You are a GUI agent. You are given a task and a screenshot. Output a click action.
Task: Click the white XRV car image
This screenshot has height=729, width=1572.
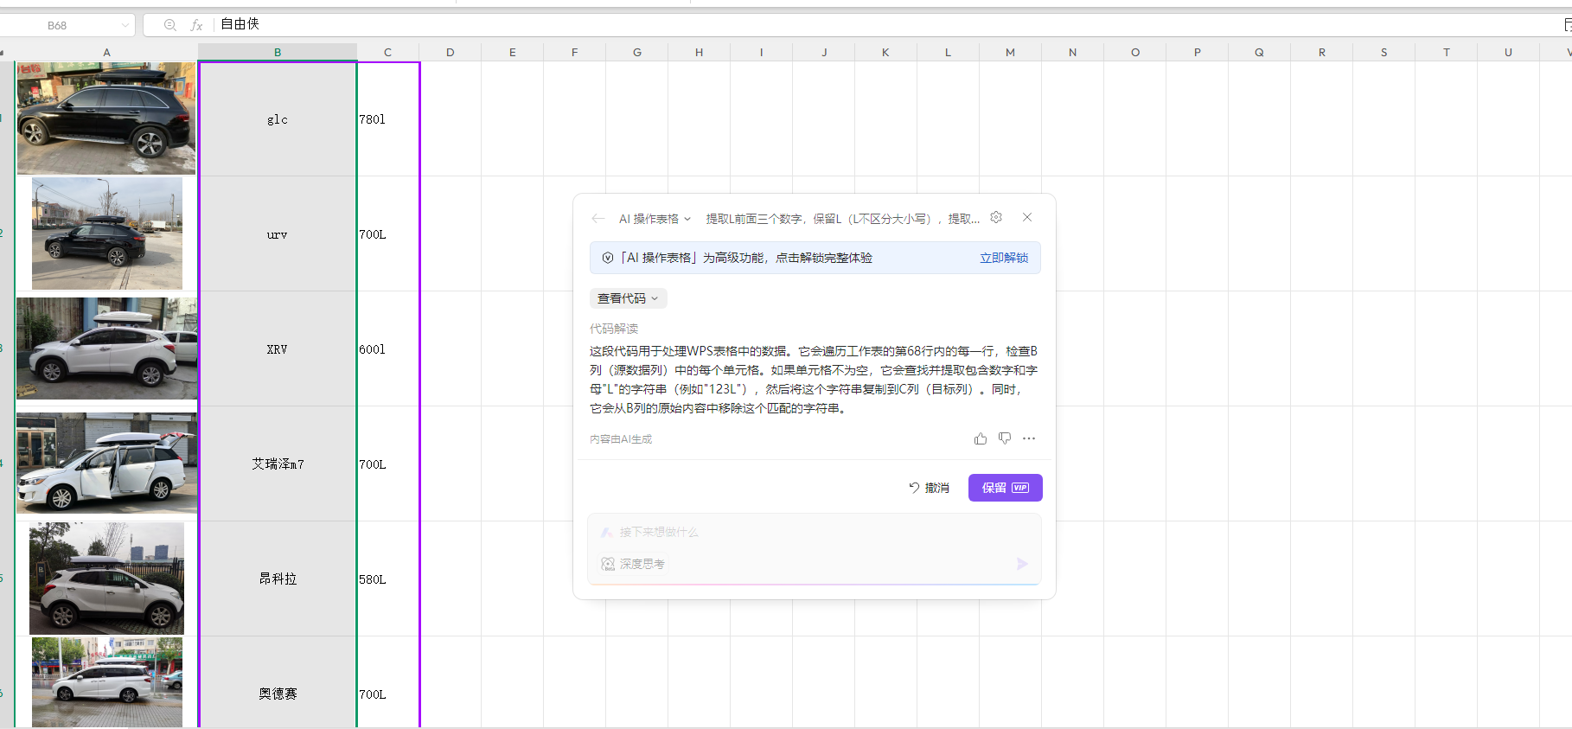106,349
